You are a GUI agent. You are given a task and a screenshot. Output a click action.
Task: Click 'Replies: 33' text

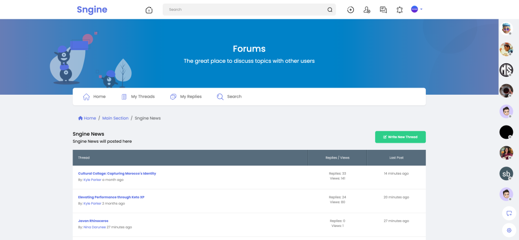[337, 174]
